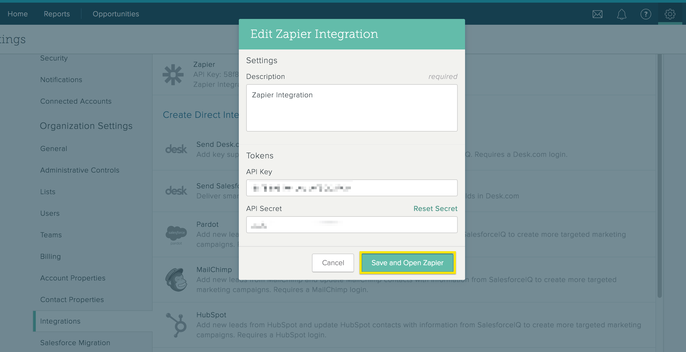Click the API Key field

coord(352,188)
